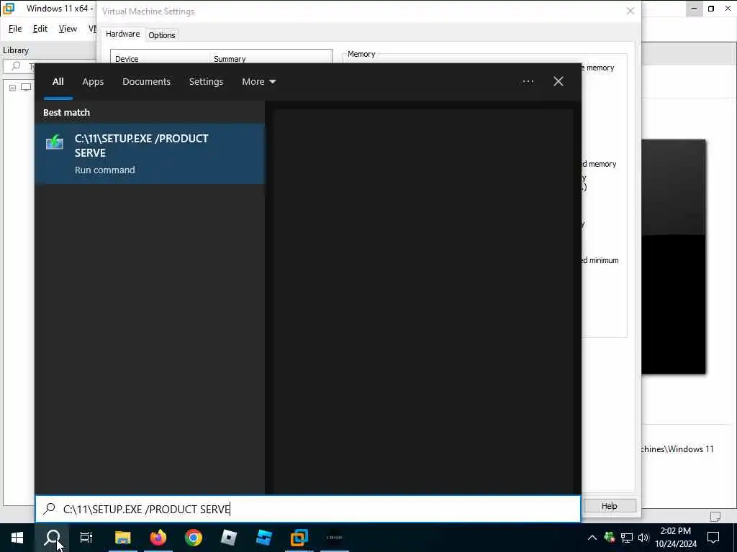
Task: Click the taskbar search magnifier icon
Action: (x=52, y=538)
